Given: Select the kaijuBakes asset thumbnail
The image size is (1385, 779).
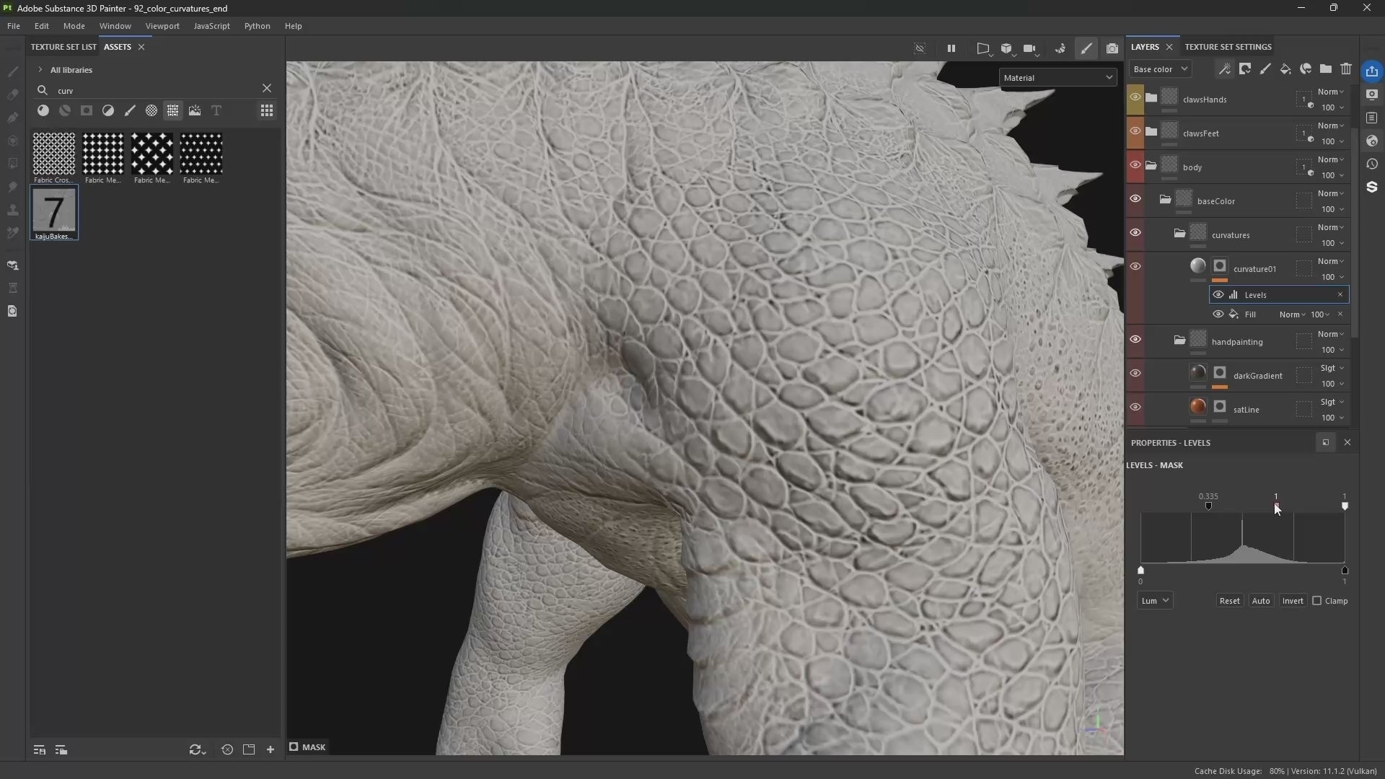Looking at the screenshot, I should point(54,213).
